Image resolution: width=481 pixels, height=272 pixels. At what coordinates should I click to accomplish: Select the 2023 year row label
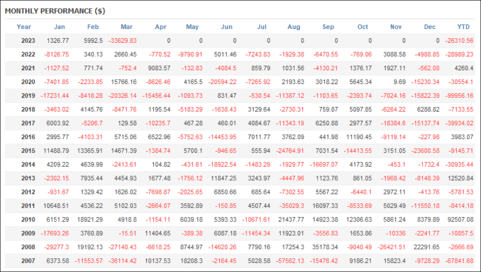(28, 40)
